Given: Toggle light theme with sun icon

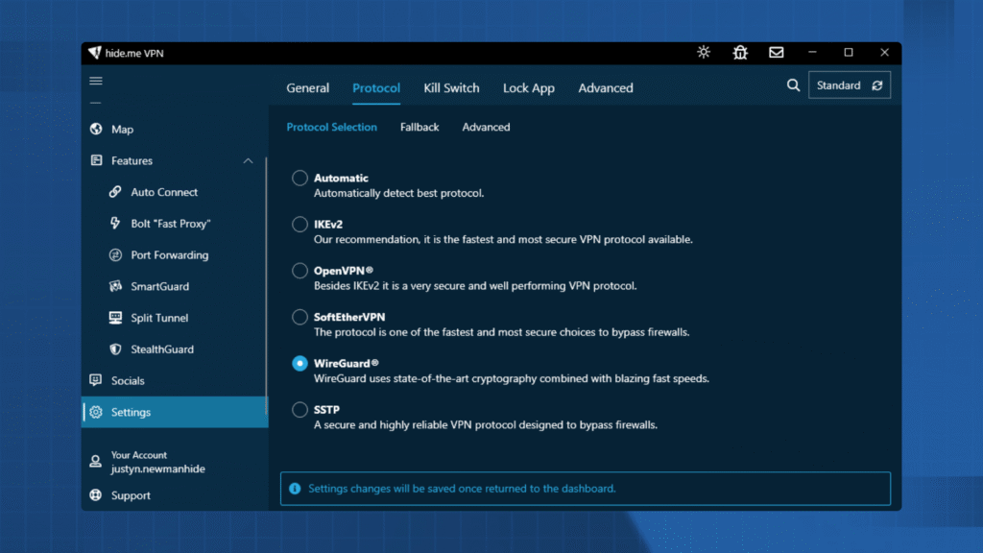Looking at the screenshot, I should 704,53.
